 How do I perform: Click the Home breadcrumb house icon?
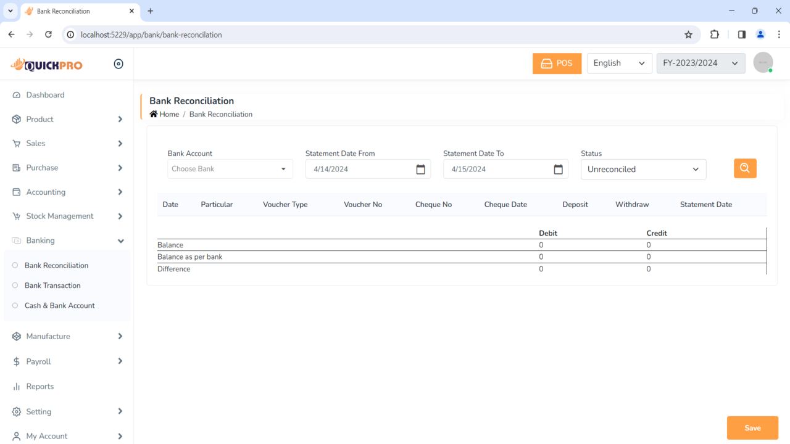tap(152, 113)
